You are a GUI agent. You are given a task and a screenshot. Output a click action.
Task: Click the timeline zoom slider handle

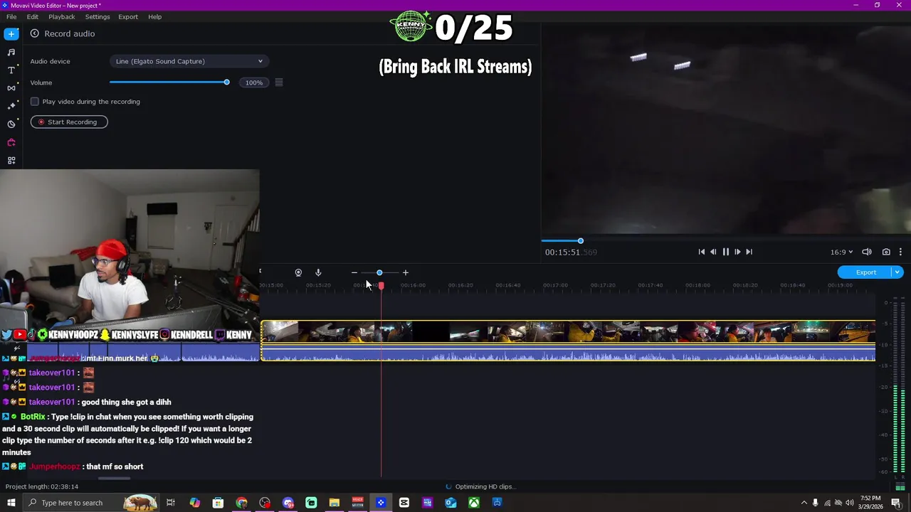point(379,272)
